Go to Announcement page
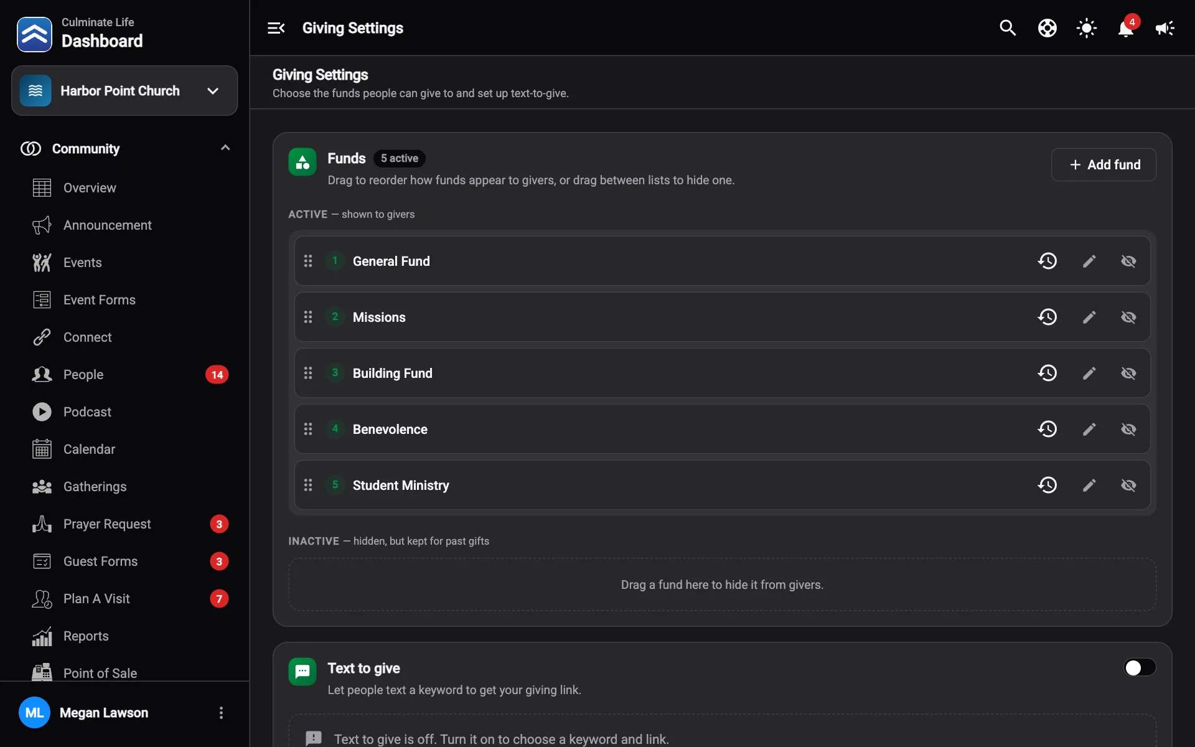Image resolution: width=1195 pixels, height=747 pixels. 124,225
